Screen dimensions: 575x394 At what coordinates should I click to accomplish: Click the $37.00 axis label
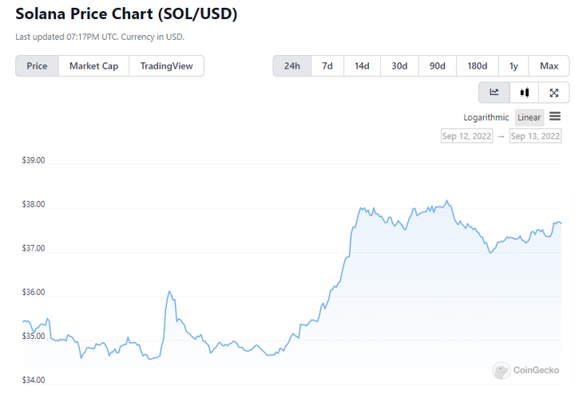pos(34,248)
